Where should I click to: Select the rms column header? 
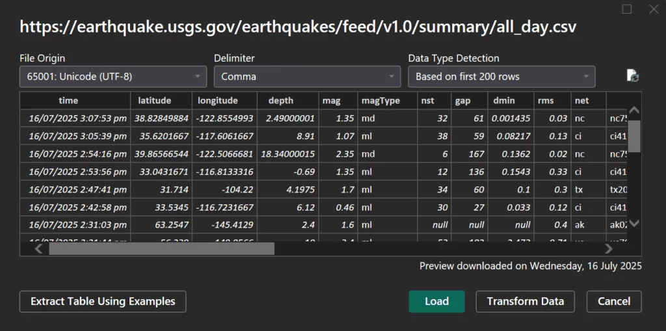click(x=552, y=101)
